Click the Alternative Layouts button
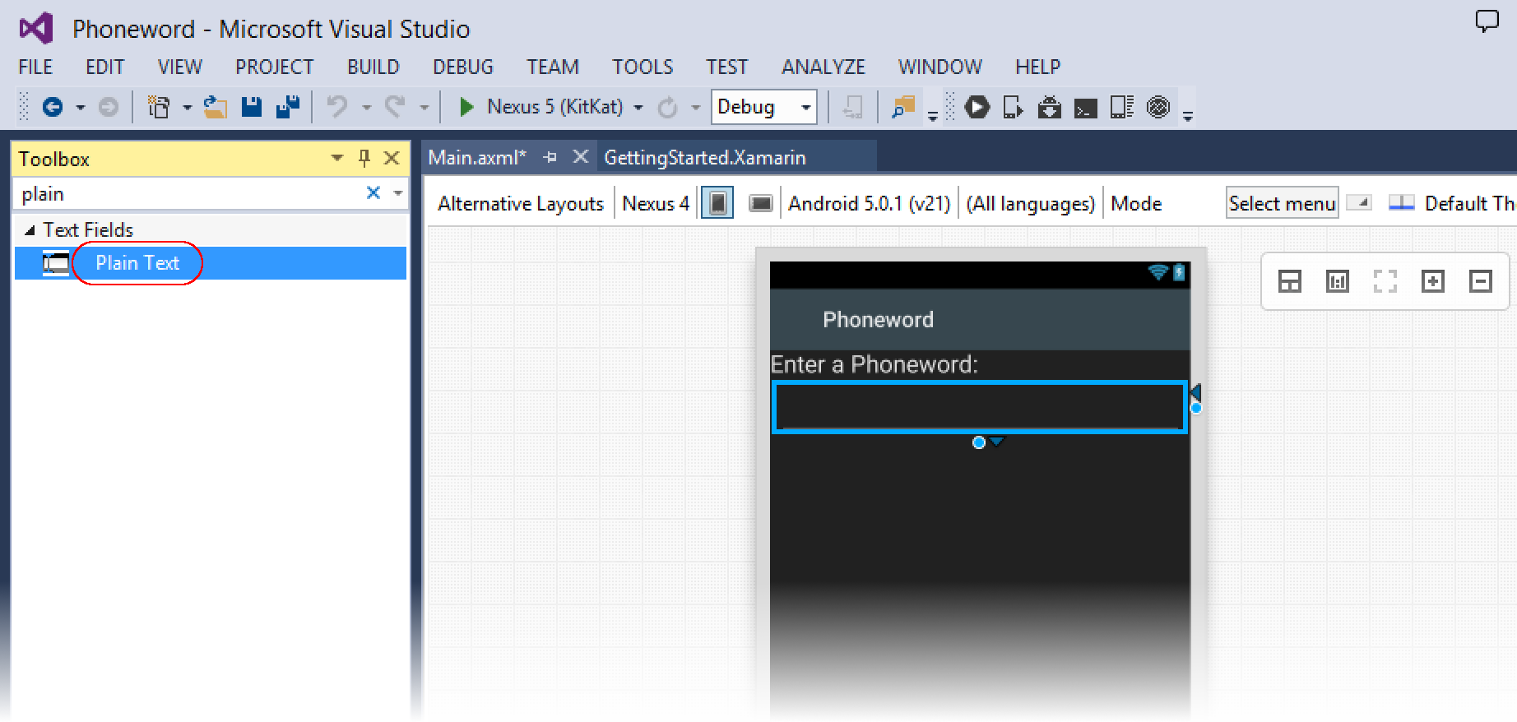 pyautogui.click(x=520, y=203)
